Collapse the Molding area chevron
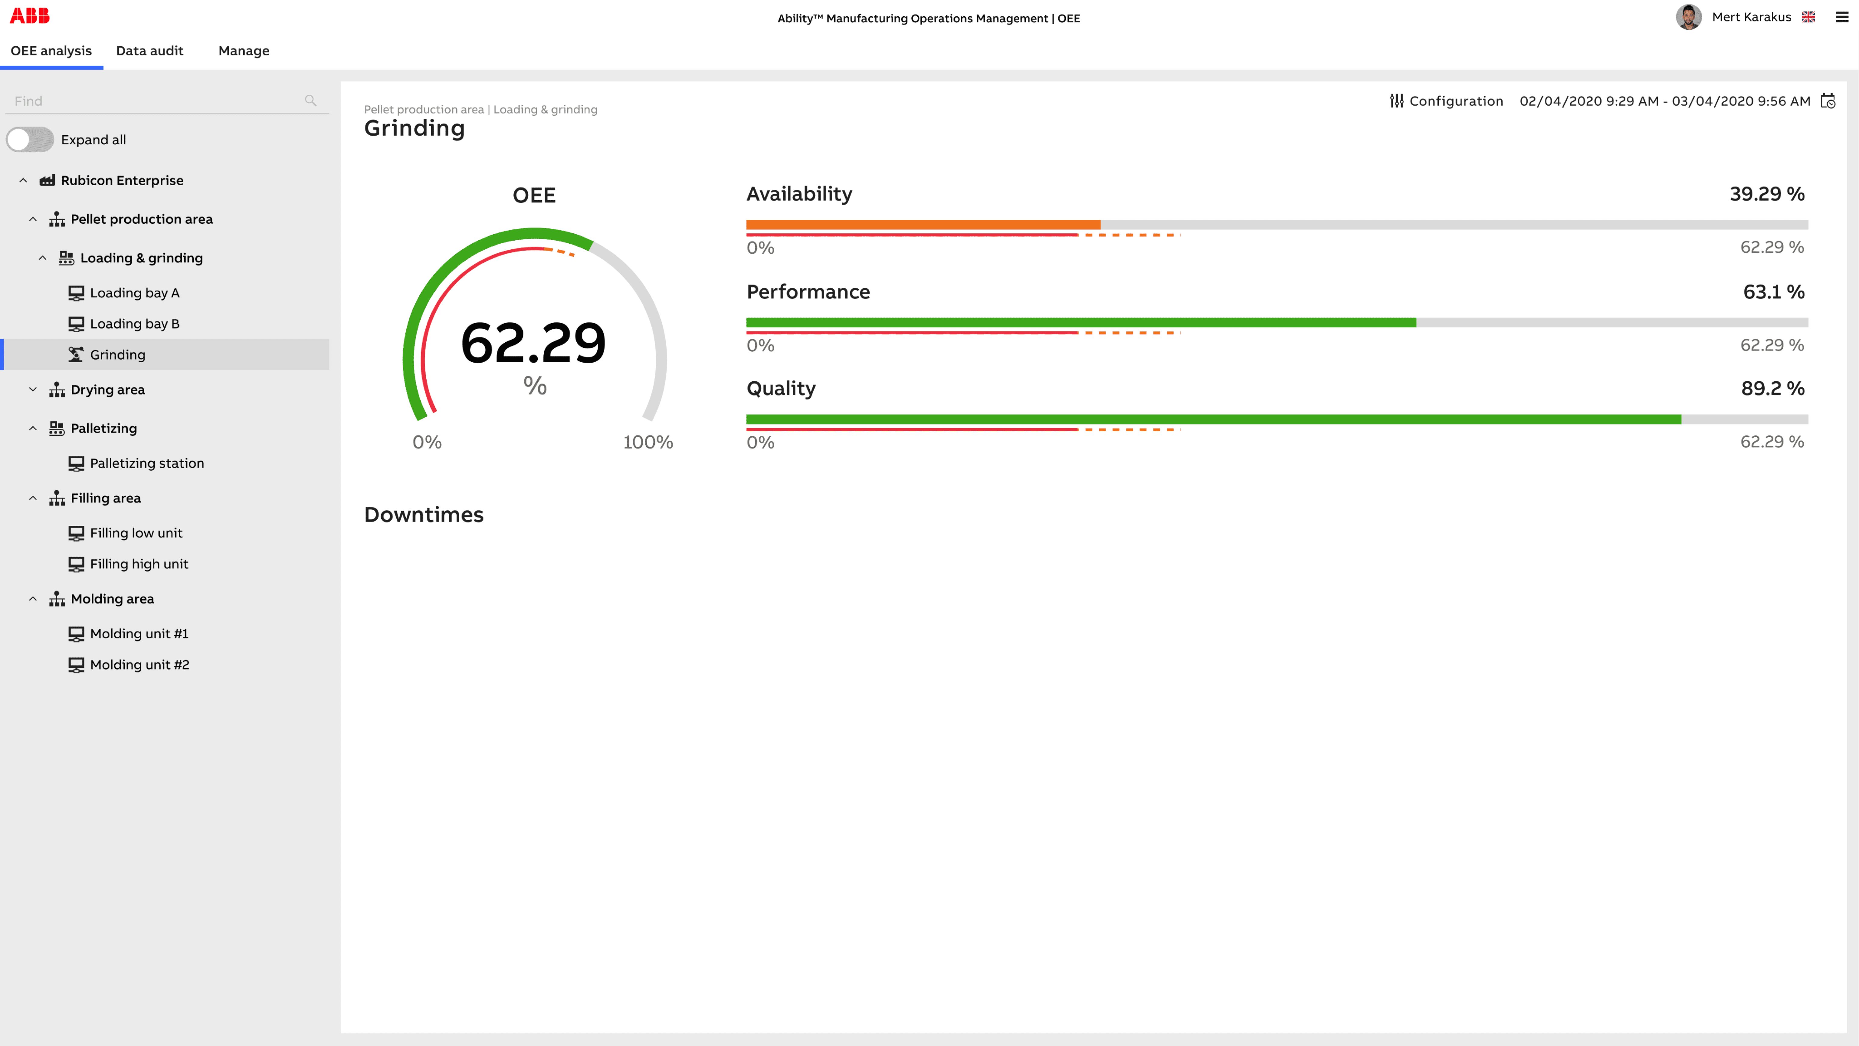Image resolution: width=1859 pixels, height=1046 pixels. 32,598
